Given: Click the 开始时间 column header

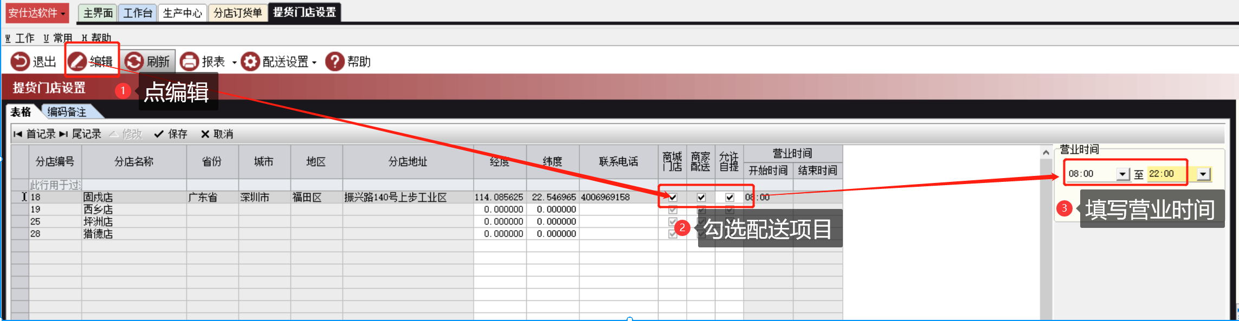Looking at the screenshot, I should click(x=769, y=171).
